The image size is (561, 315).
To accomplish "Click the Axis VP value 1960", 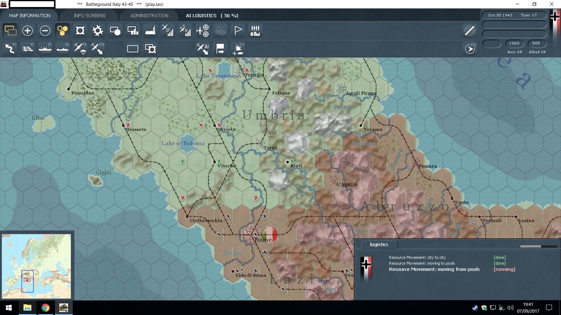I will [514, 43].
